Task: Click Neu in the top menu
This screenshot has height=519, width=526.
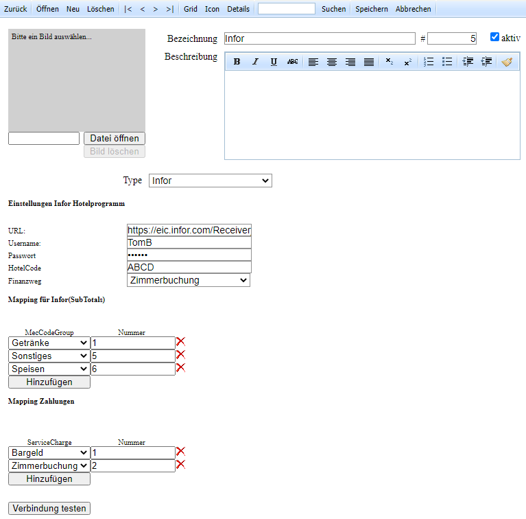Action: 73,9
